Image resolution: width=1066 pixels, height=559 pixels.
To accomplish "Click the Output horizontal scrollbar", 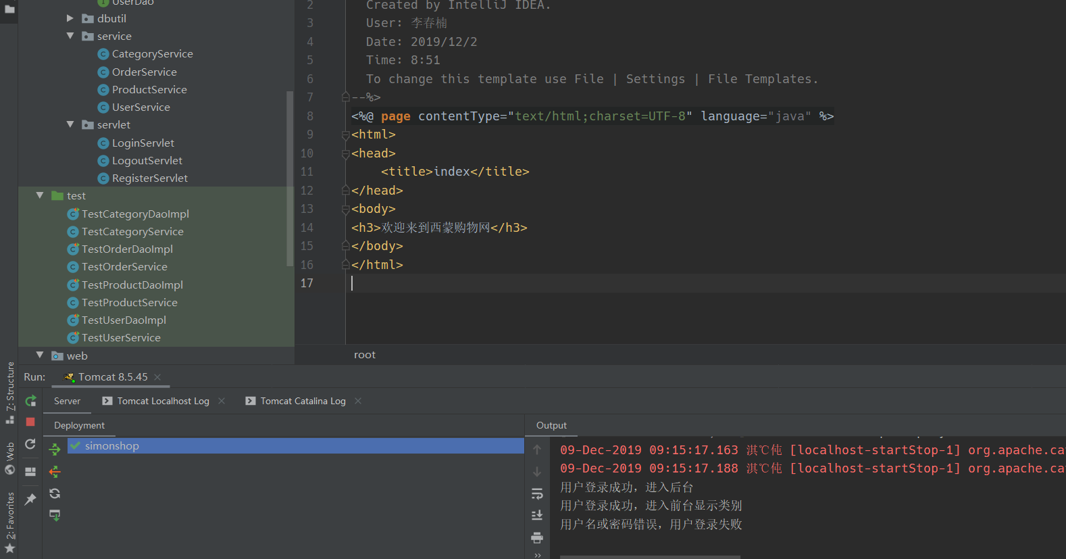I will pos(650,557).
